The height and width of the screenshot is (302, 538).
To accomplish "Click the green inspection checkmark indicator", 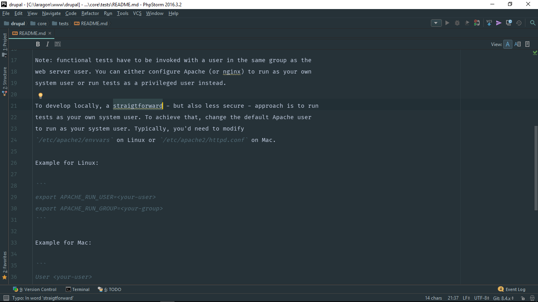I will click(535, 53).
